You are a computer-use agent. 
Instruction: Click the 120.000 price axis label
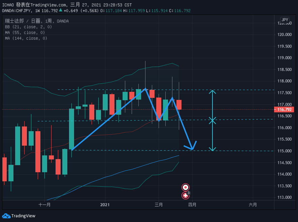[285, 35]
